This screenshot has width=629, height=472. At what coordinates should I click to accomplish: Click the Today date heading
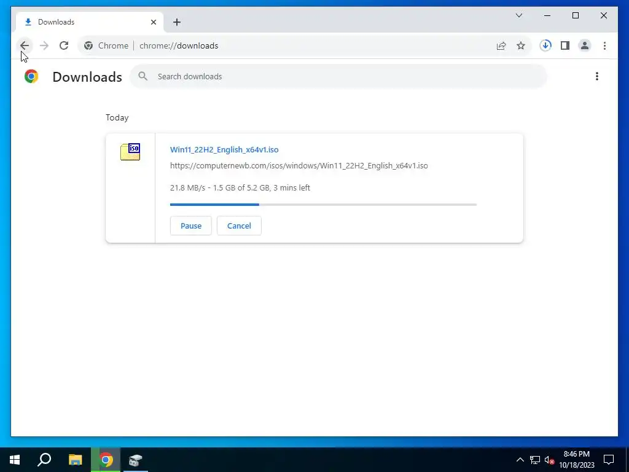point(117,117)
